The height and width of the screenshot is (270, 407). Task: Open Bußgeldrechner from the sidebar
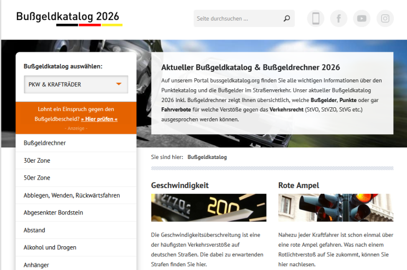(x=45, y=143)
